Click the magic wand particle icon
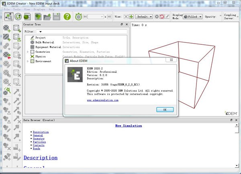Viewport: 241px width, 174px height. pyautogui.click(x=6, y=91)
